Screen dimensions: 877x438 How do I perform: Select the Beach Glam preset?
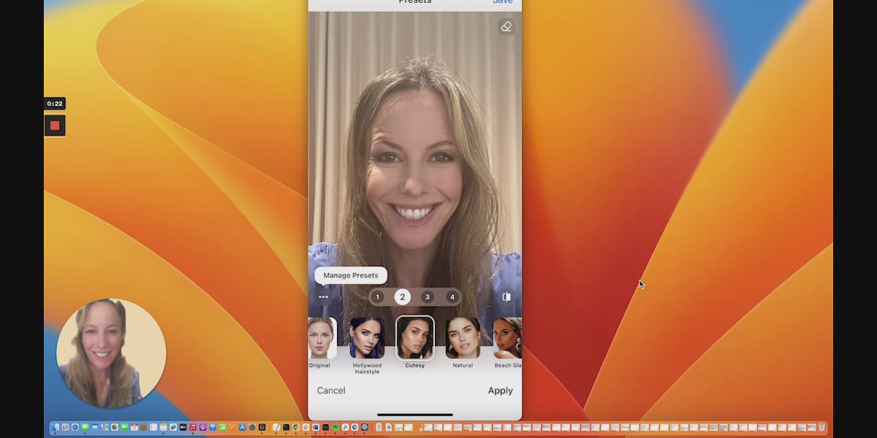pyautogui.click(x=508, y=338)
